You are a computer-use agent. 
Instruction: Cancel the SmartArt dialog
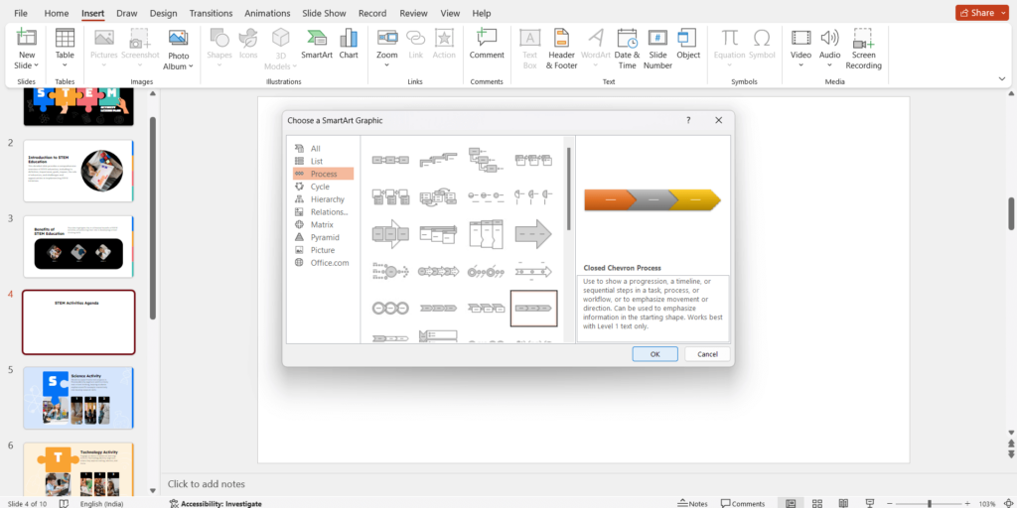click(x=707, y=354)
